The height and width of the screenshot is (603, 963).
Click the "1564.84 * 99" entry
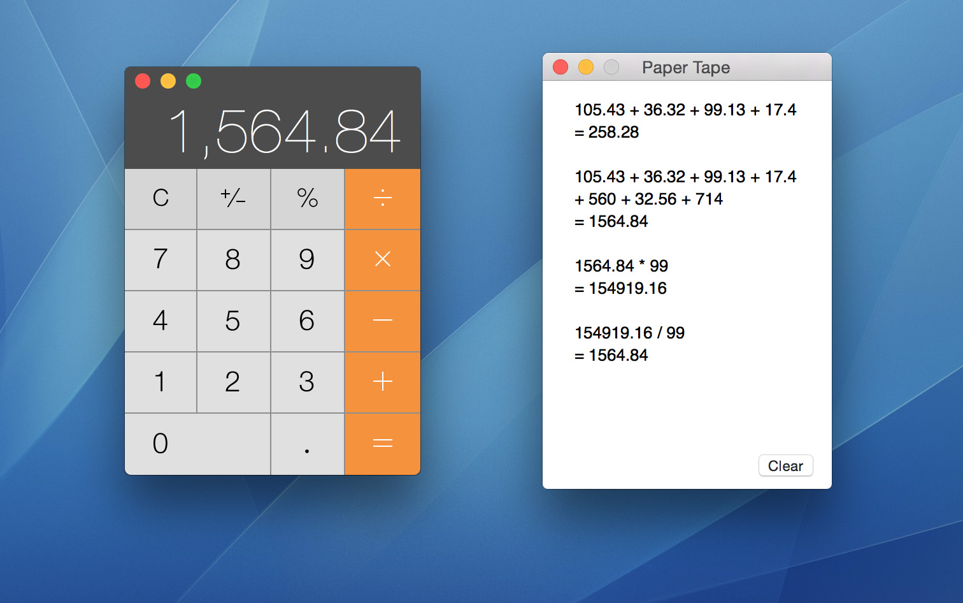(621, 266)
